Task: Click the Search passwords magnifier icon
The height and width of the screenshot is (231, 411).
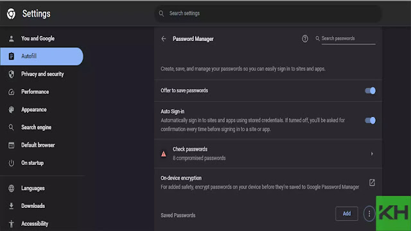Action: click(x=317, y=38)
